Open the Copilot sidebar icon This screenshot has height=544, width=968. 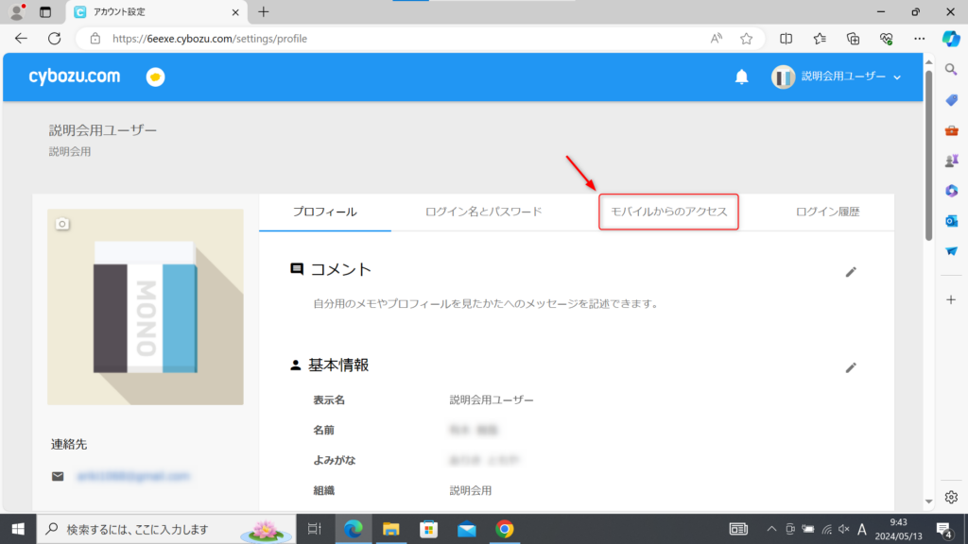coord(951,39)
